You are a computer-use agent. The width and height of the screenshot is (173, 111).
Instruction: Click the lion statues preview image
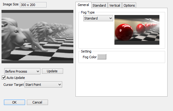click(37, 37)
